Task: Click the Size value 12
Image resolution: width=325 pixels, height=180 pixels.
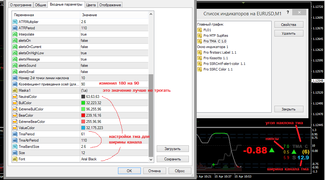Action: click(83, 153)
